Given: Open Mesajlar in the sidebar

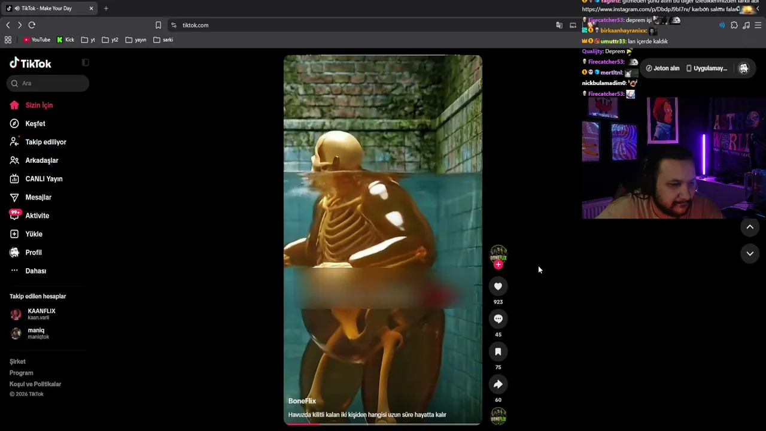Looking at the screenshot, I should pyautogui.click(x=38, y=198).
